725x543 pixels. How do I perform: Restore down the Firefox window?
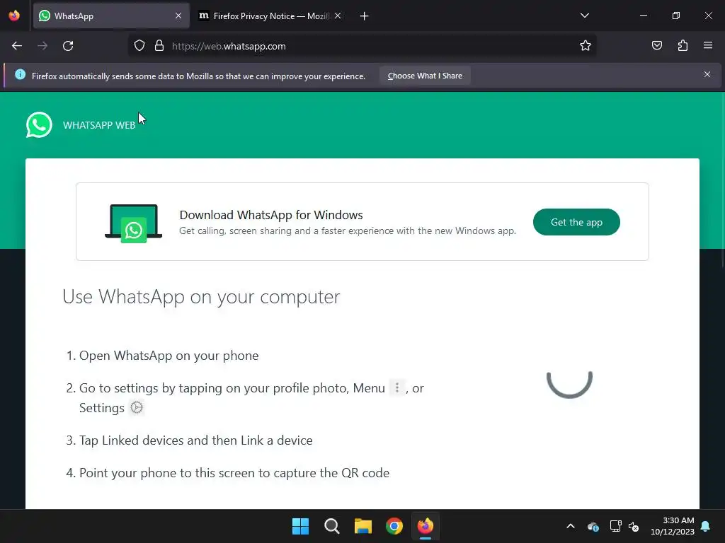(676, 16)
